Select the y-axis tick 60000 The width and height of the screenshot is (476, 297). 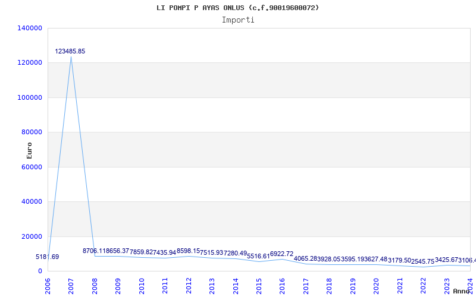32,167
